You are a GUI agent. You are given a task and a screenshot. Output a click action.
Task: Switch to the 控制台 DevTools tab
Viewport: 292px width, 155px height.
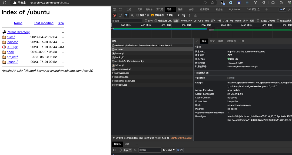[x=149, y=9]
